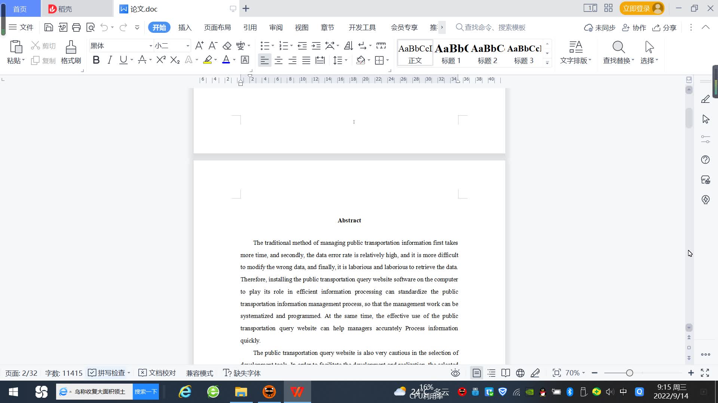Click the settings sliders icon in right sidebar
The height and width of the screenshot is (403, 718).
click(705, 139)
